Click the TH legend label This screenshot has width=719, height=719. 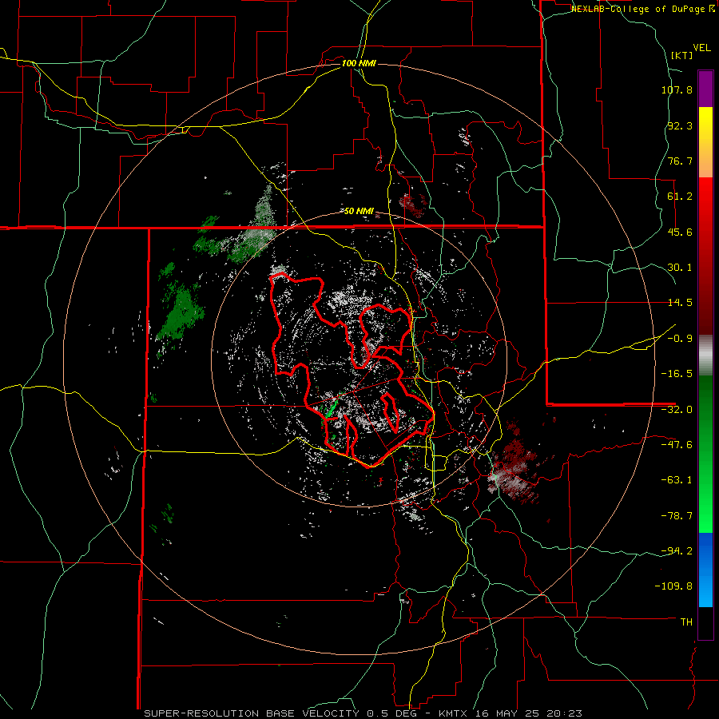[686, 622]
